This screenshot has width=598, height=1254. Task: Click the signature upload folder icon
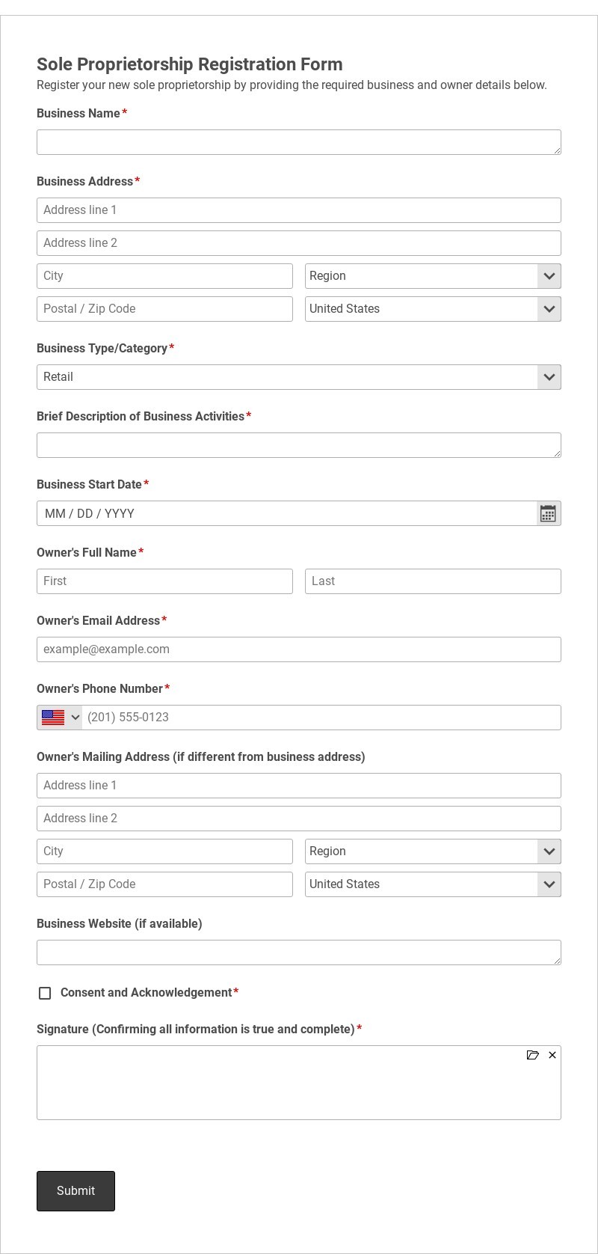533,1055
